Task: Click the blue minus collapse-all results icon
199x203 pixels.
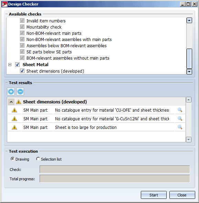Action: click(20, 92)
